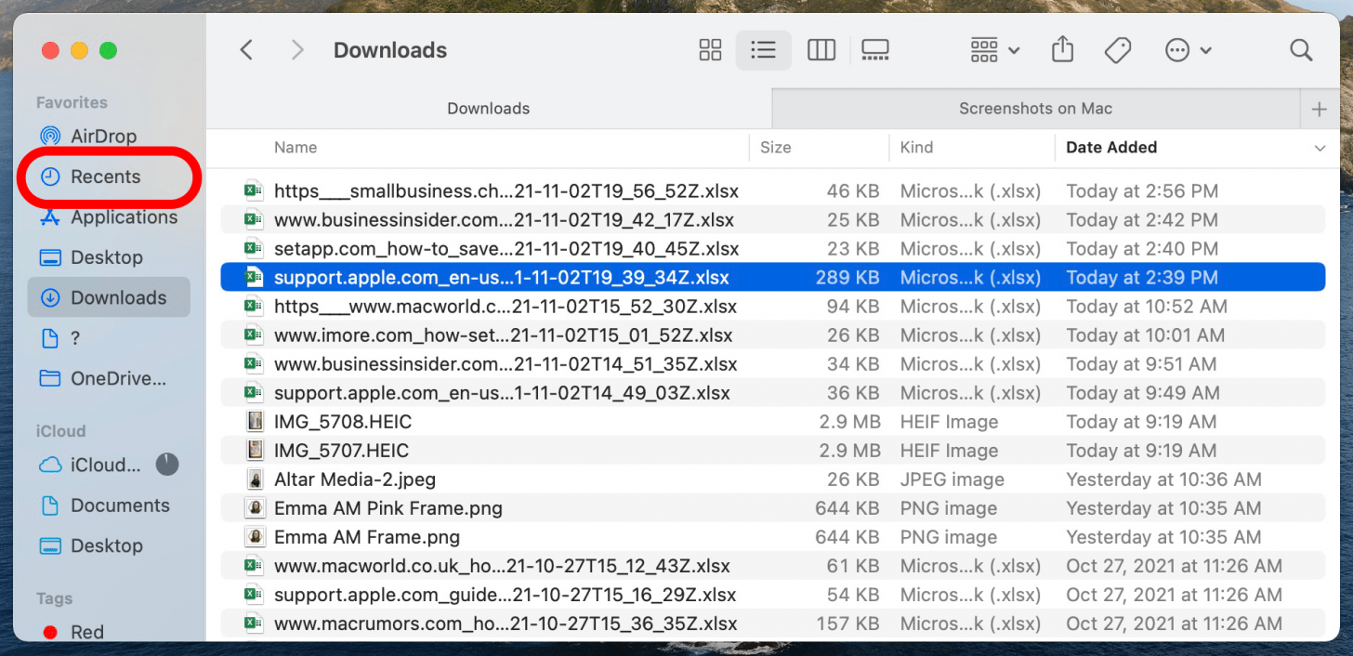Select the www.macrumors.com xlsx file
1353x656 pixels.
(773, 623)
